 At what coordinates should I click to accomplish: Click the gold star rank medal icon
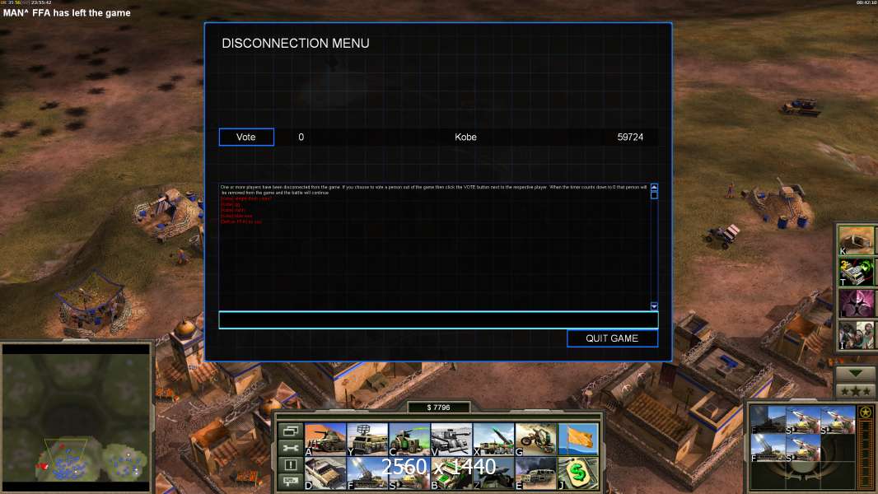(x=866, y=412)
